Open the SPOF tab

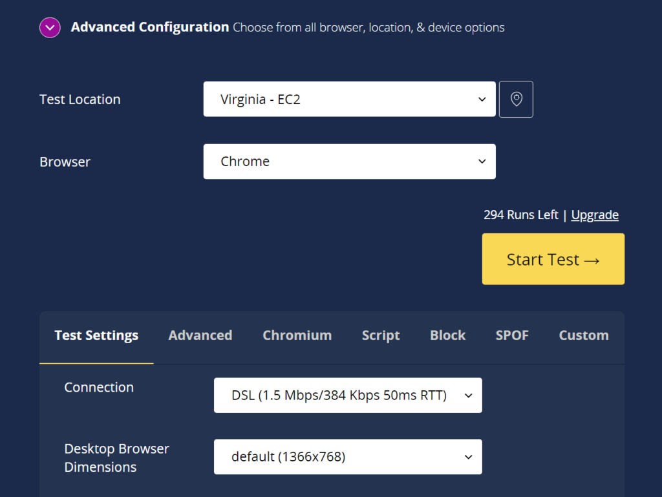tap(512, 335)
